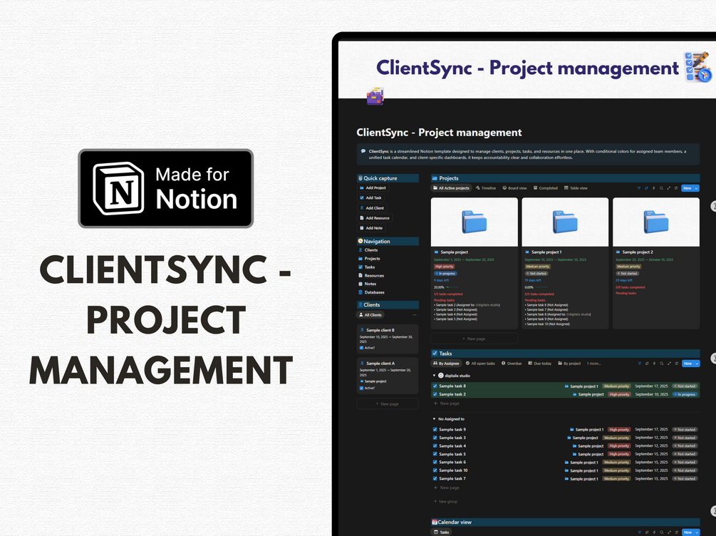Click the purple folder page icon
The height and width of the screenshot is (536, 716).
coord(375,96)
